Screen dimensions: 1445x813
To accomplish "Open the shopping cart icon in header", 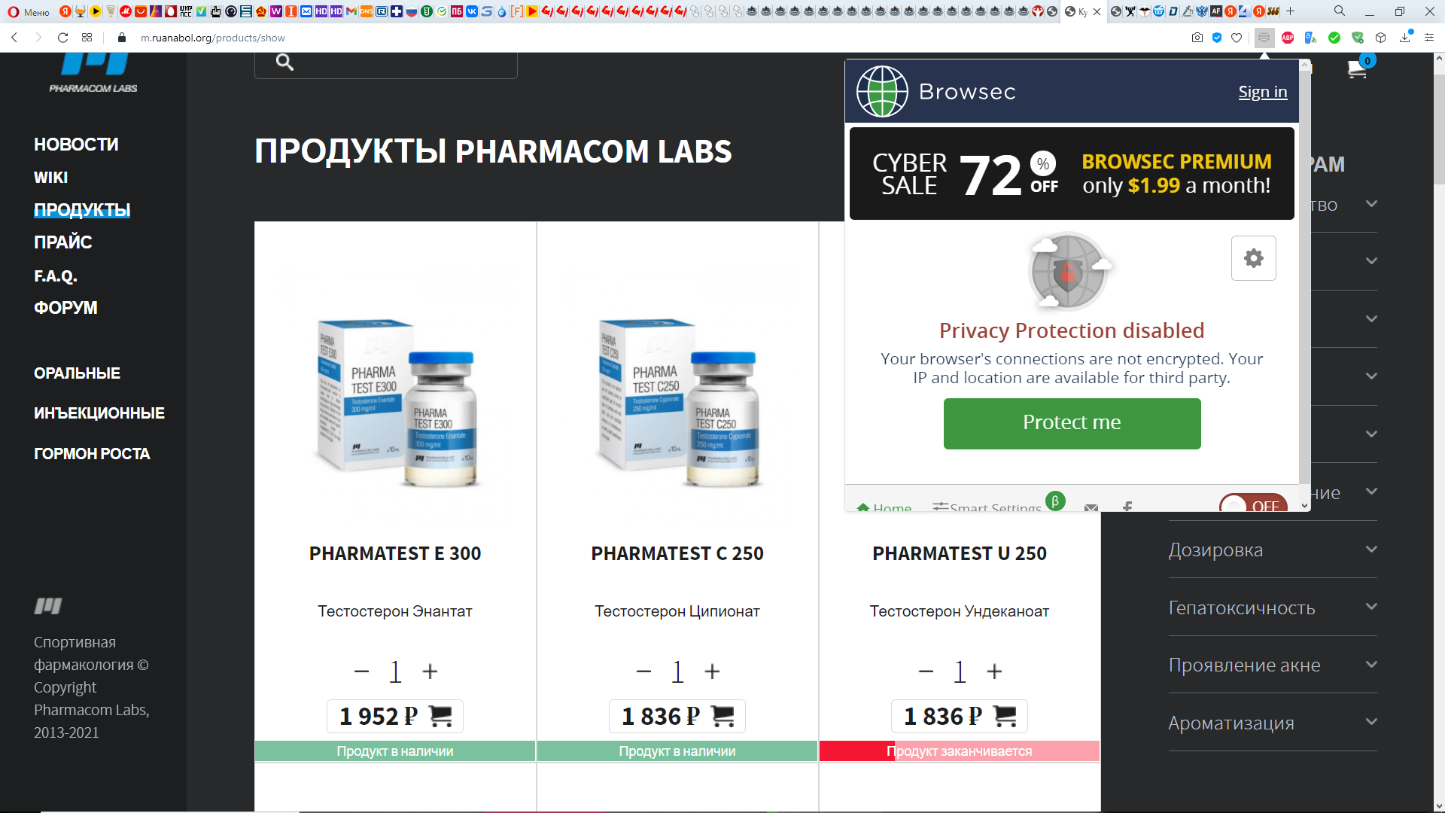I will tap(1357, 69).
